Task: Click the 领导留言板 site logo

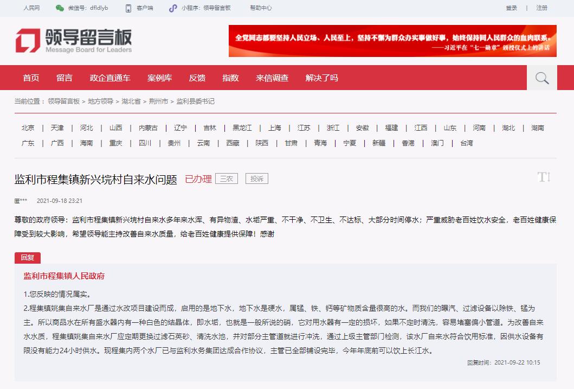Action: click(74, 41)
